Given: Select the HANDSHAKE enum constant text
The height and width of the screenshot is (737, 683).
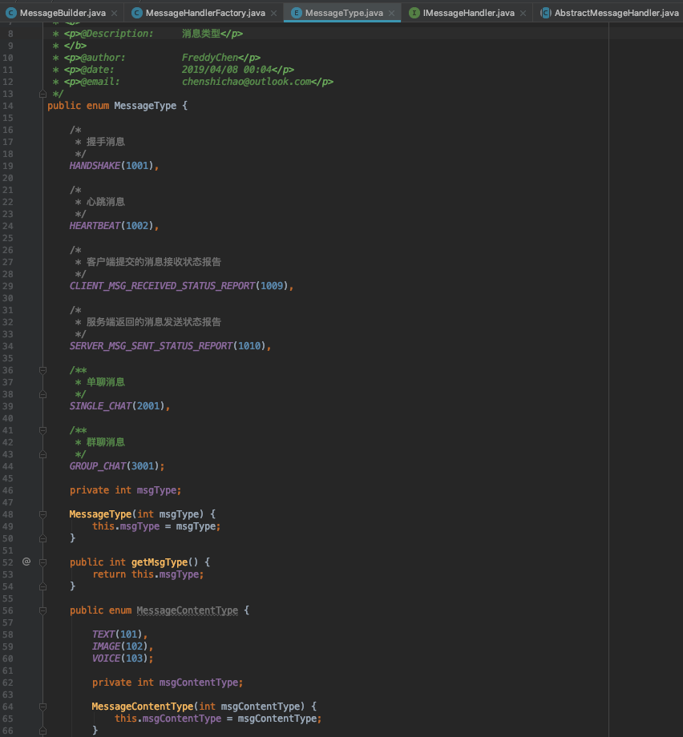Looking at the screenshot, I should (95, 165).
